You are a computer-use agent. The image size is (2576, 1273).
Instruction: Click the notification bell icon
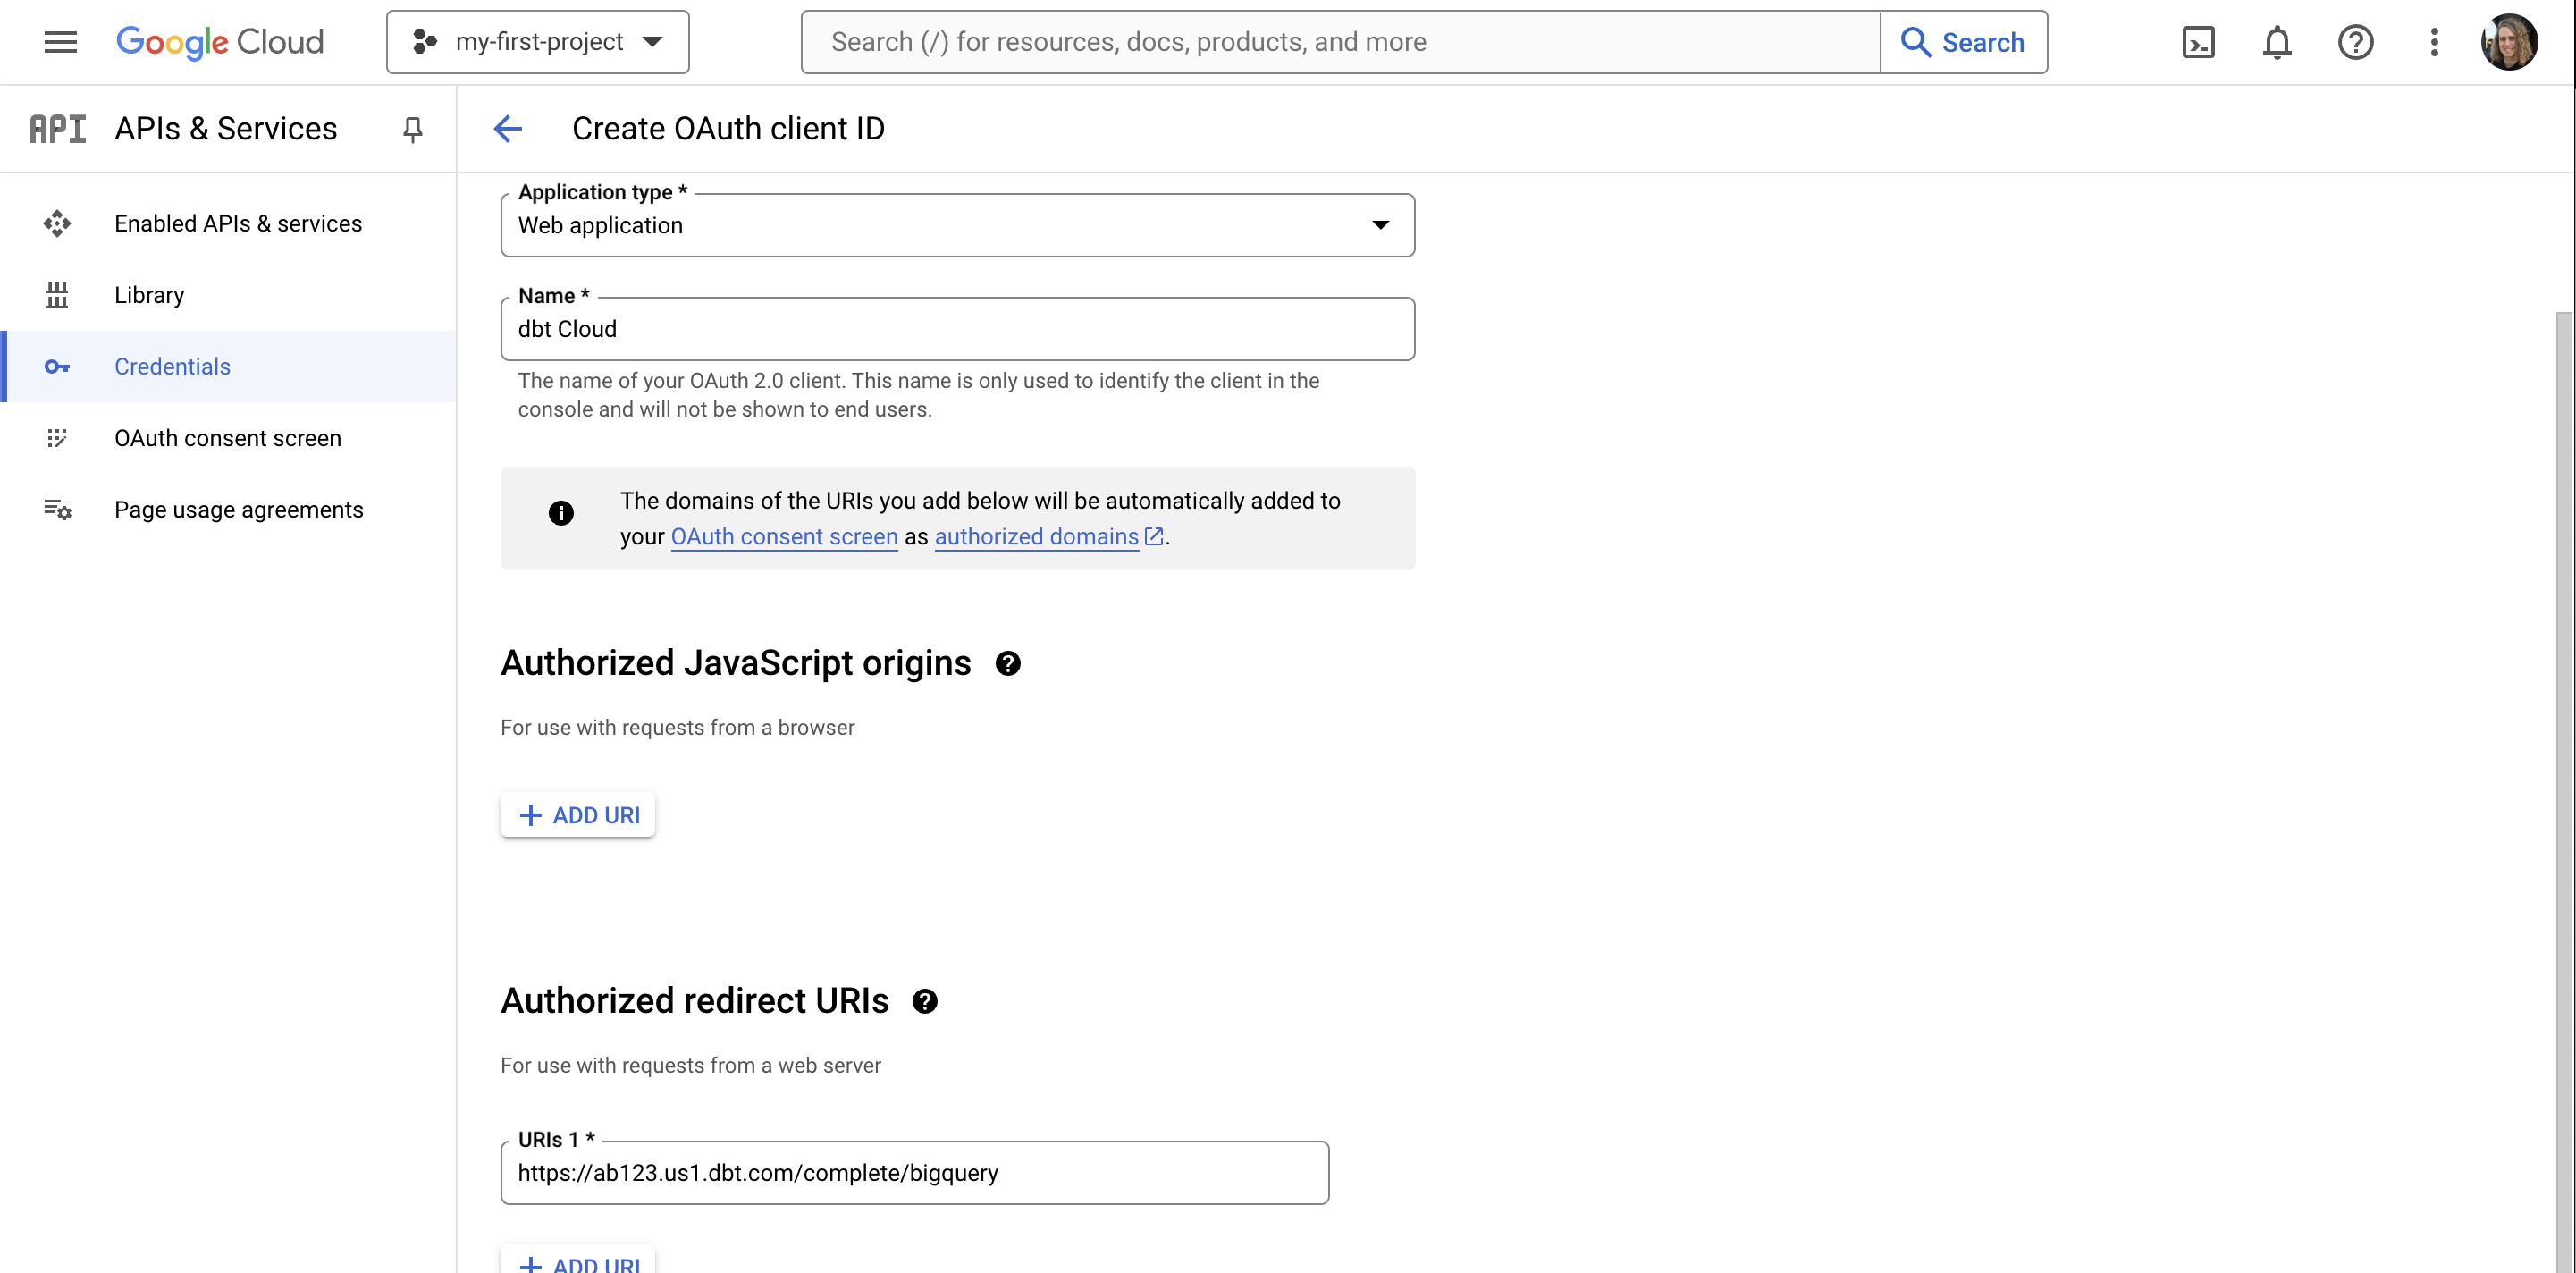coord(2276,41)
